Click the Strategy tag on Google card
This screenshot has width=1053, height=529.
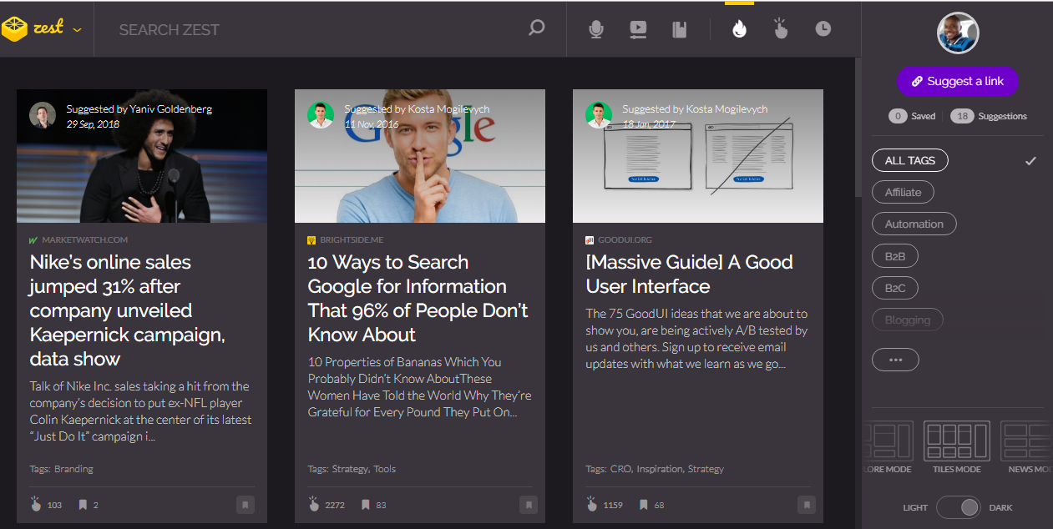click(350, 469)
